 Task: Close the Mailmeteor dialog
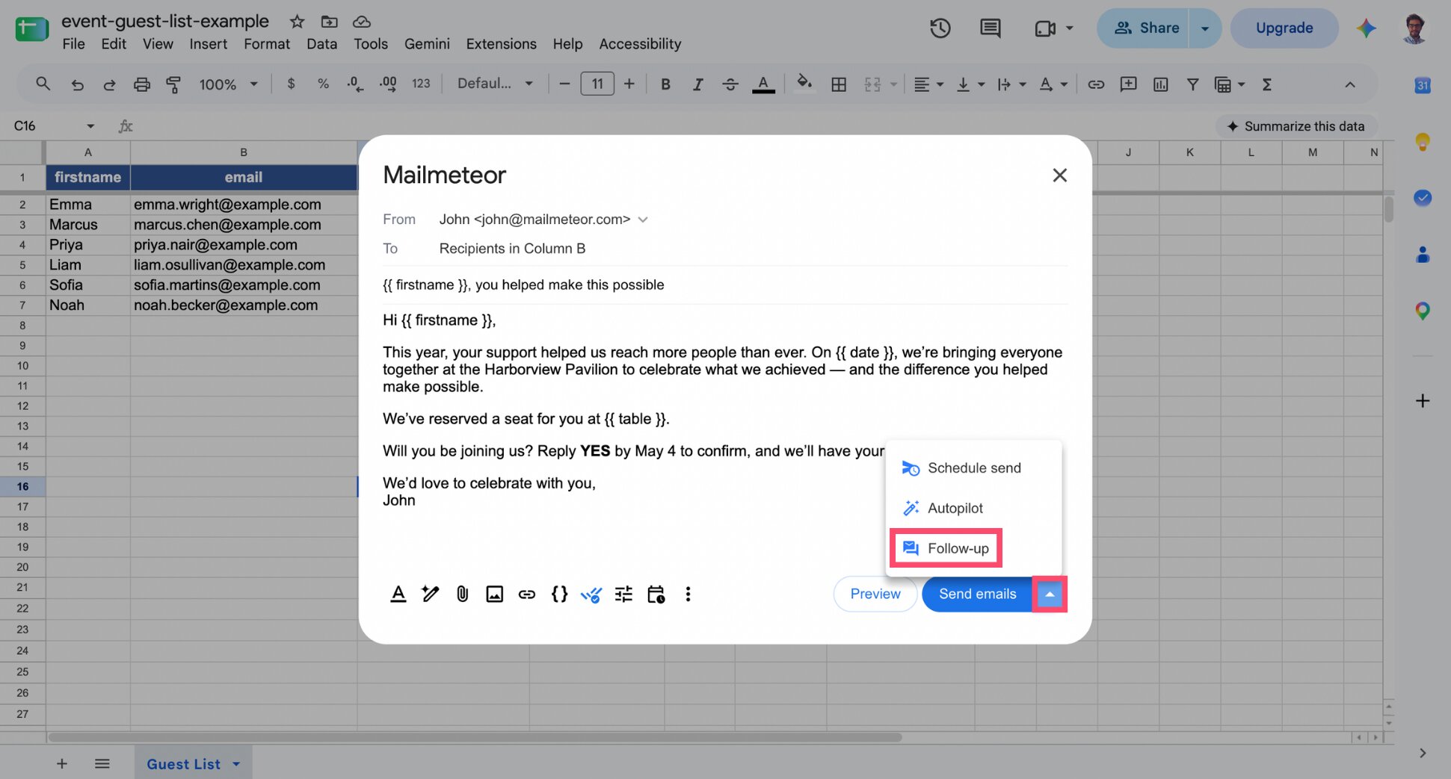[1059, 175]
